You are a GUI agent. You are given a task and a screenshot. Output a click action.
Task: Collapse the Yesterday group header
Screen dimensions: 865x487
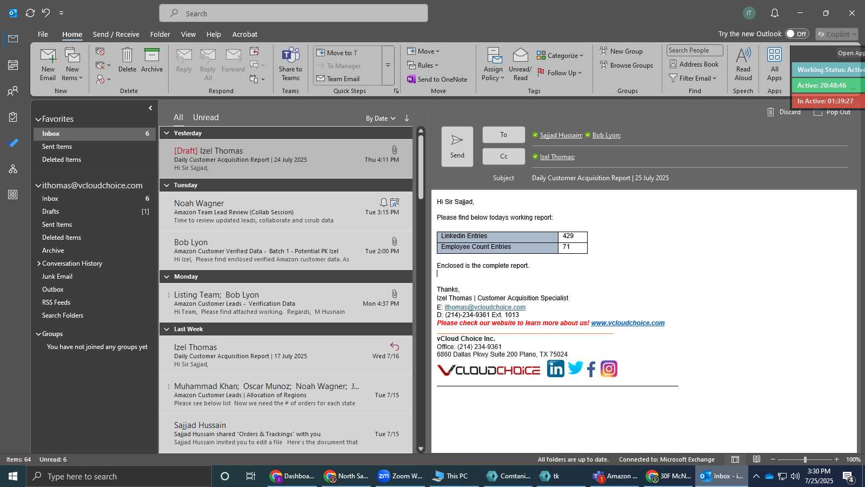pos(167,133)
